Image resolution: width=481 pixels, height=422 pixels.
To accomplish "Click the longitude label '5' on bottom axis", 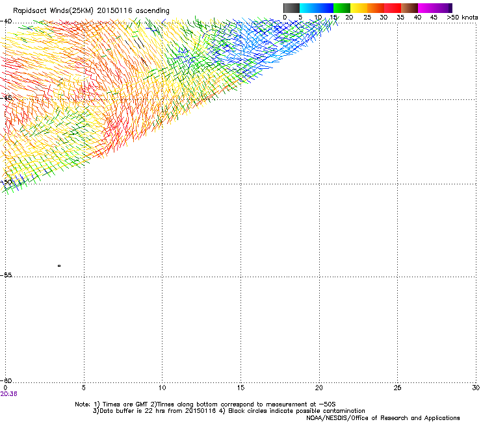I will pyautogui.click(x=83, y=388).
